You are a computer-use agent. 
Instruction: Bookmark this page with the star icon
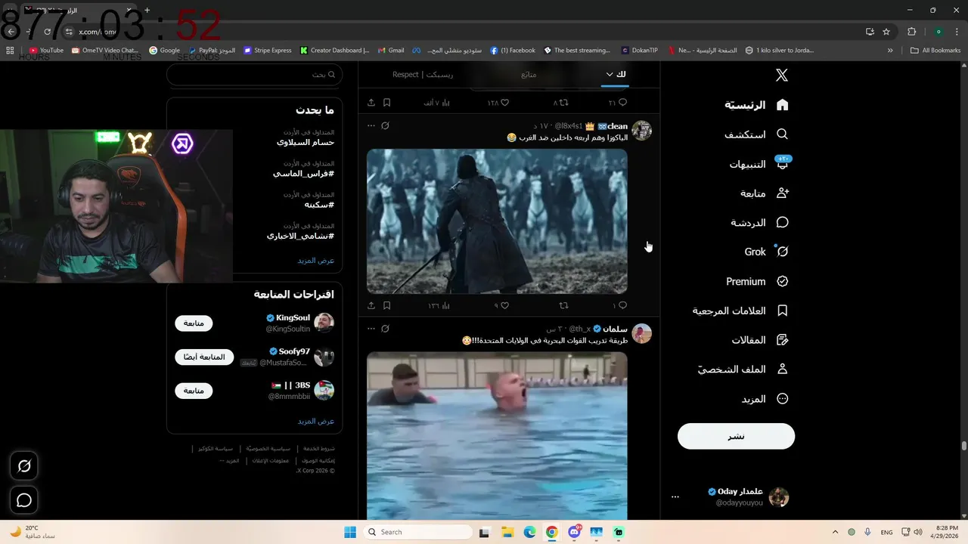pyautogui.click(x=886, y=32)
